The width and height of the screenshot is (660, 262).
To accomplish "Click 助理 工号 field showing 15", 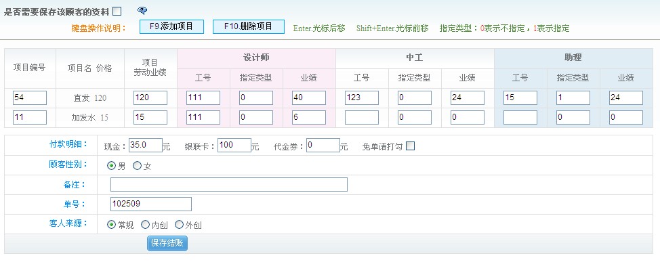I will click(x=520, y=98).
